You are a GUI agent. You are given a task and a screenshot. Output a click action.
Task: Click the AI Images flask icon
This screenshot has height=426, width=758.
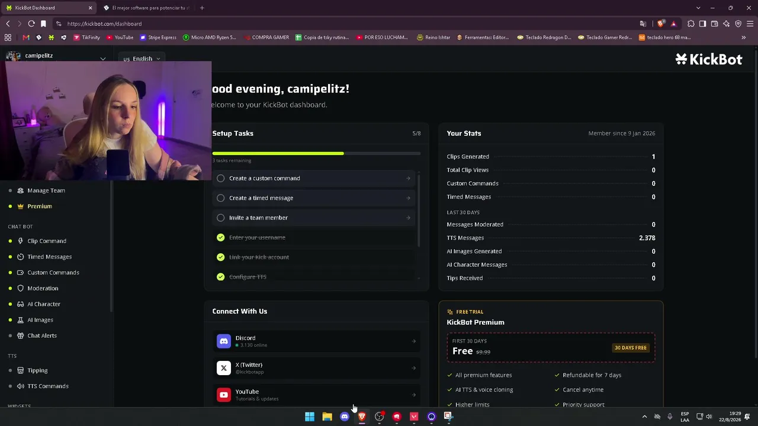pyautogui.click(x=21, y=320)
